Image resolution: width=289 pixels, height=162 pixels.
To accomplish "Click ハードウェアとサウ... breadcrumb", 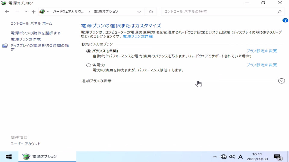I will click(x=69, y=12).
